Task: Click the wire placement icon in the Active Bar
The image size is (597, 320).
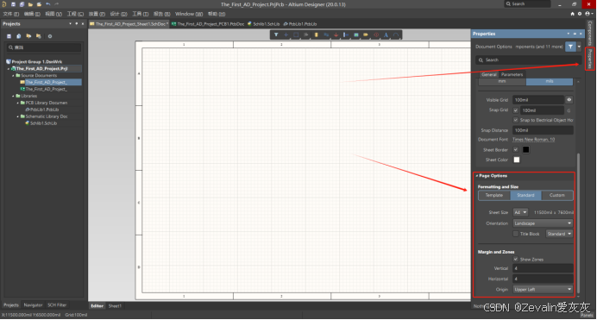Action: [326, 35]
